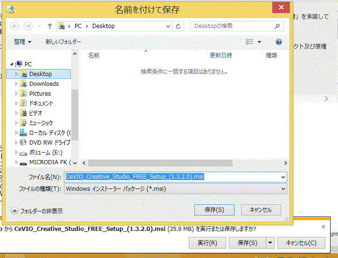This screenshot has height=258, width=338.
Task: Select ローカル ディスク in the tree
Action: click(x=50, y=132)
